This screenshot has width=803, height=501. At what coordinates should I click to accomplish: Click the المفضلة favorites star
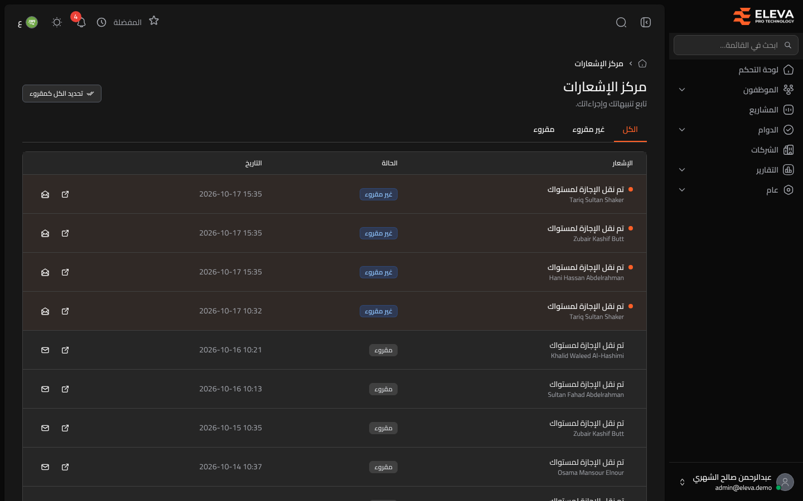point(154,21)
